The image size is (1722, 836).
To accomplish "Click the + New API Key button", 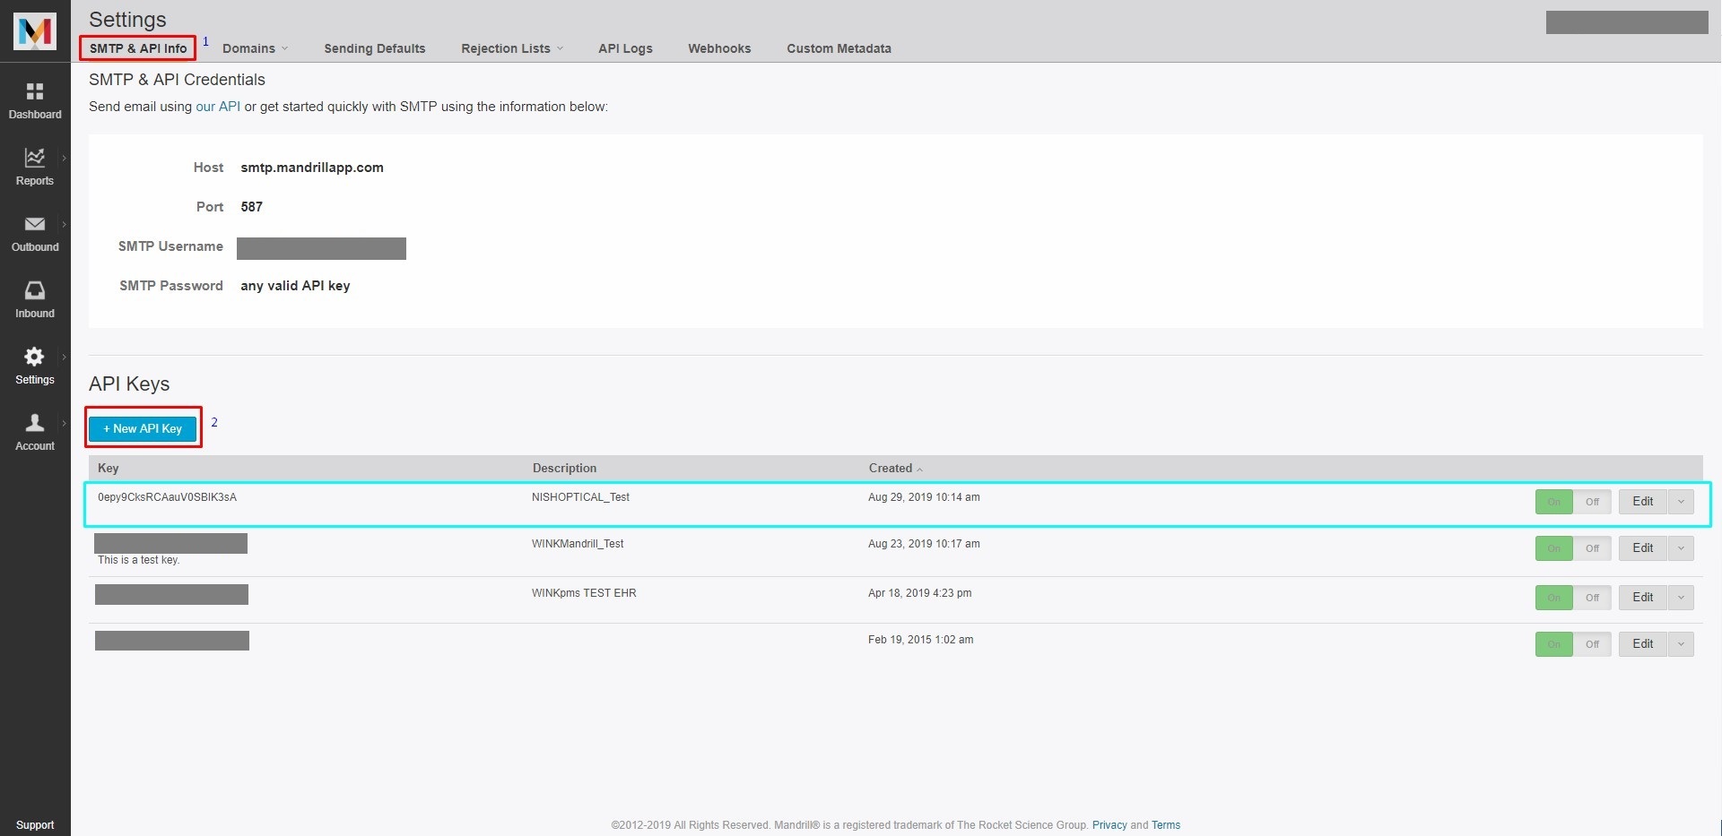I will click(143, 428).
